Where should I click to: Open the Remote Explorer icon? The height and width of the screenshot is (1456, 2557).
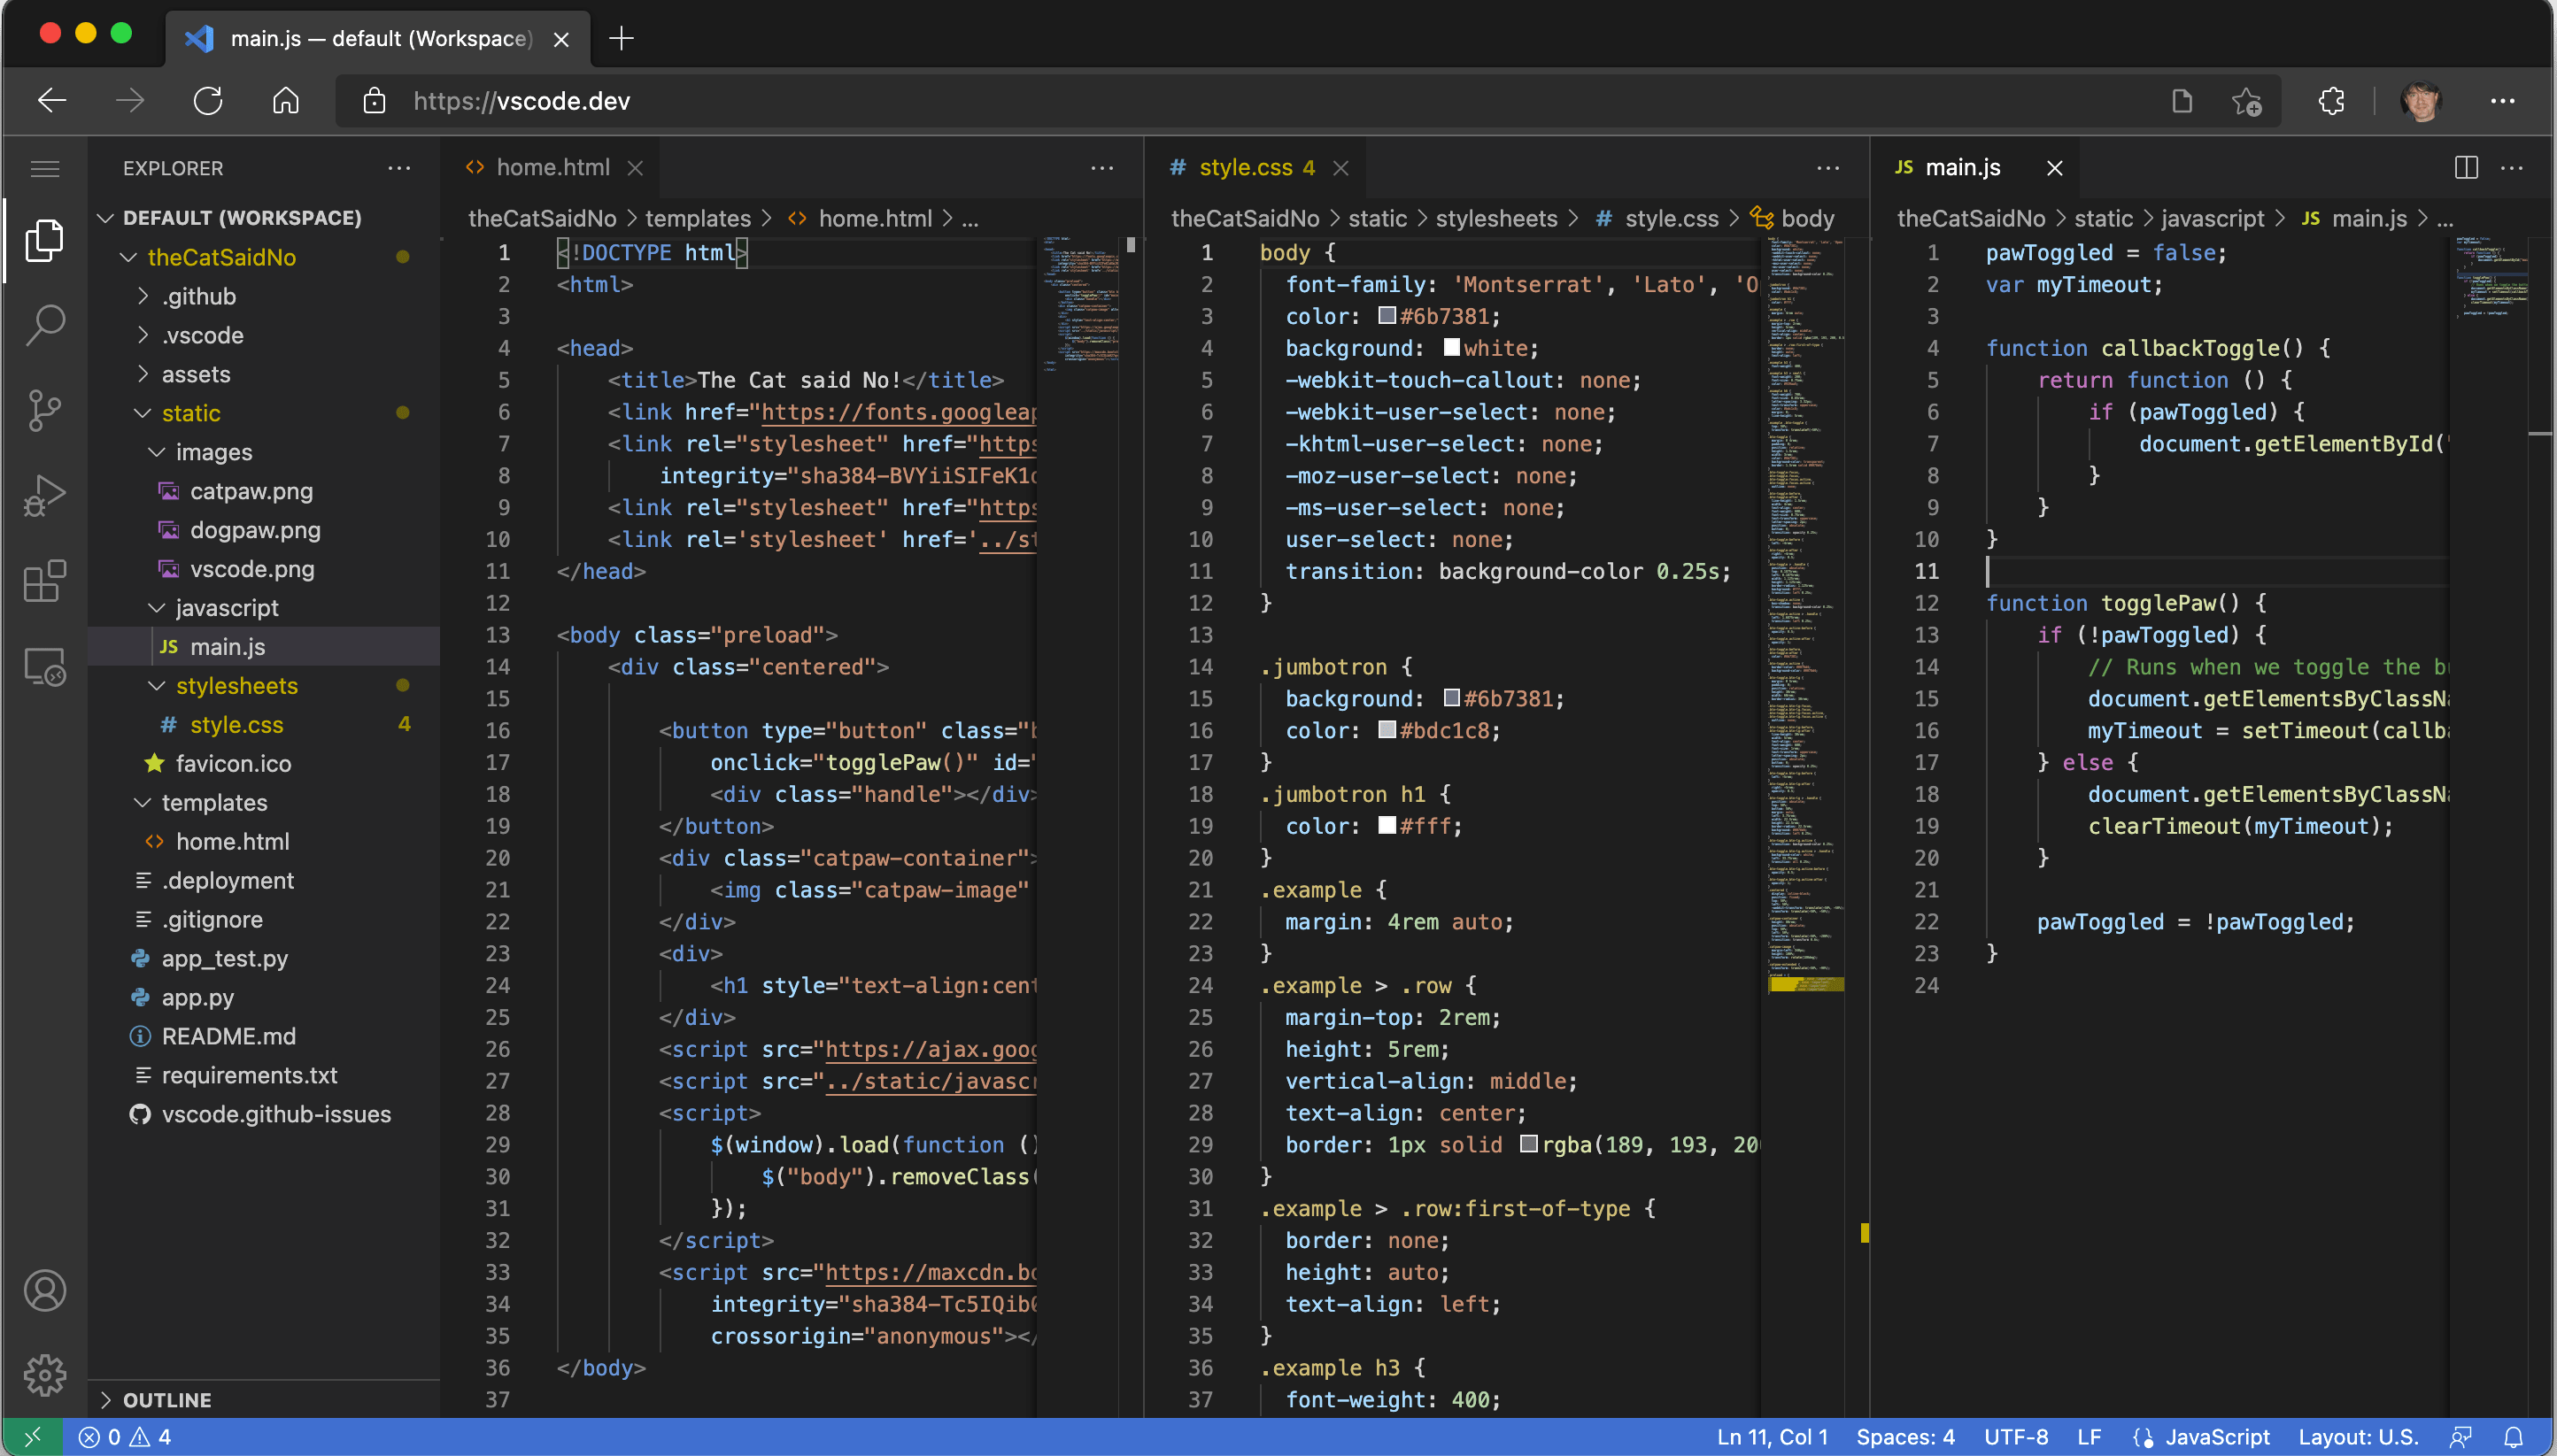click(x=44, y=665)
